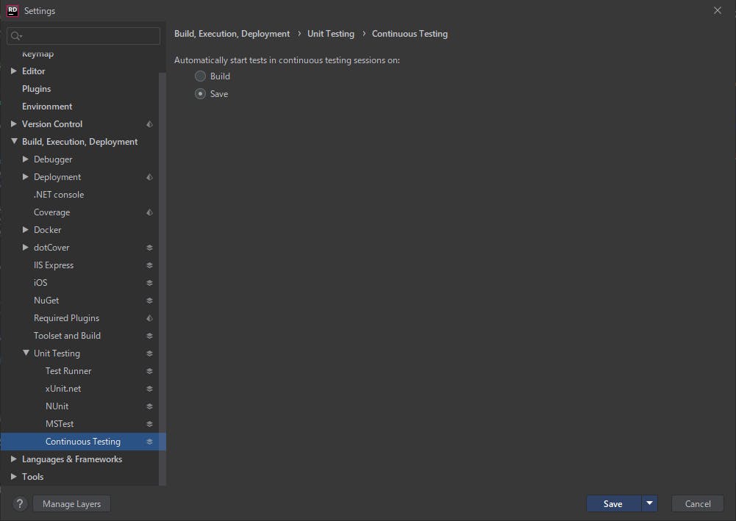The width and height of the screenshot is (736, 521).
Task: Click layer icon beside dotCover
Action: click(149, 248)
